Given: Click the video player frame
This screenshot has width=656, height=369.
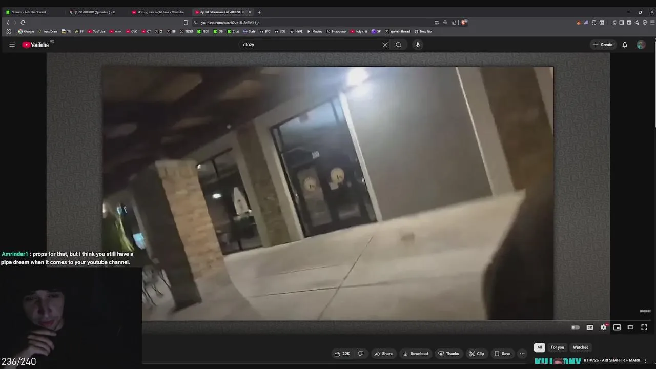Looking at the screenshot, I should pyautogui.click(x=328, y=193).
